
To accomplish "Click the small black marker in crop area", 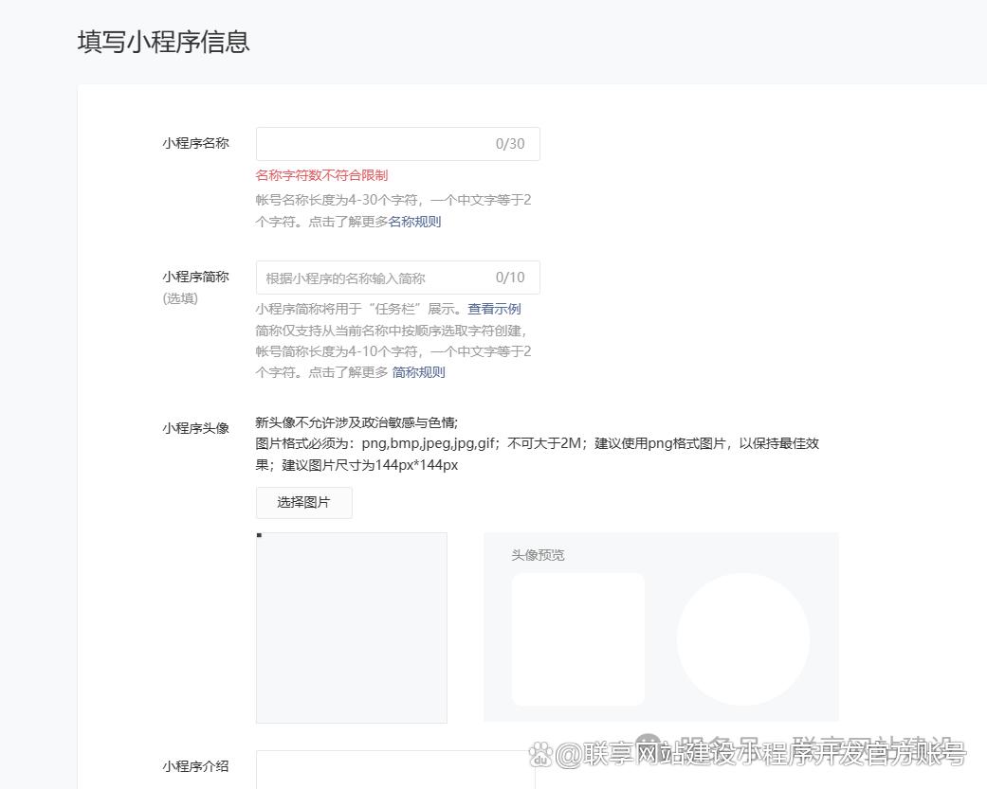I will click(260, 536).
